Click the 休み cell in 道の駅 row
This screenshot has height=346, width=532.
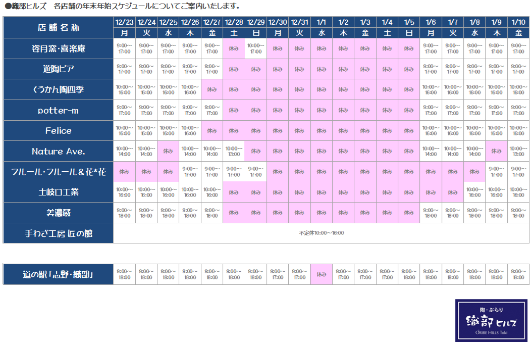coord(322,274)
